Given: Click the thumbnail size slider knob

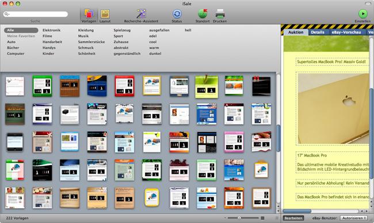Looking at the screenshot, I should tap(239, 218).
